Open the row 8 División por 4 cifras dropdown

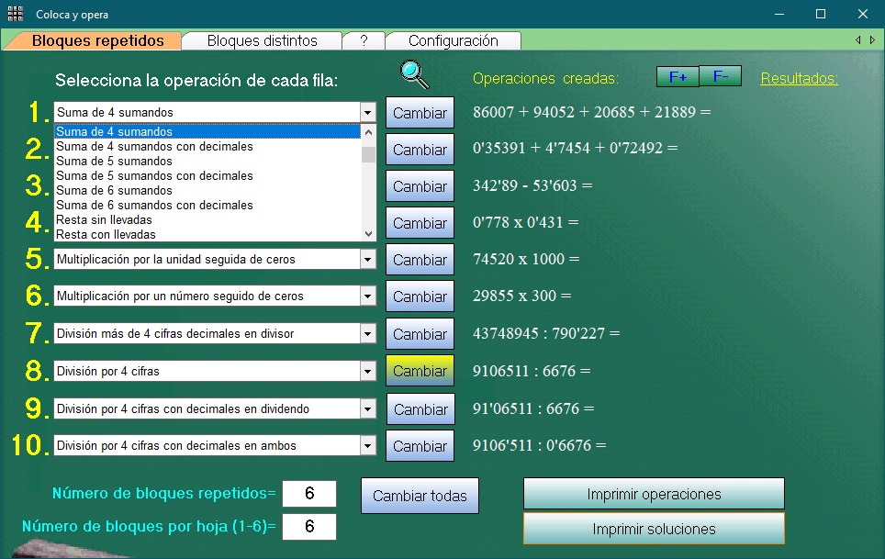(x=368, y=371)
